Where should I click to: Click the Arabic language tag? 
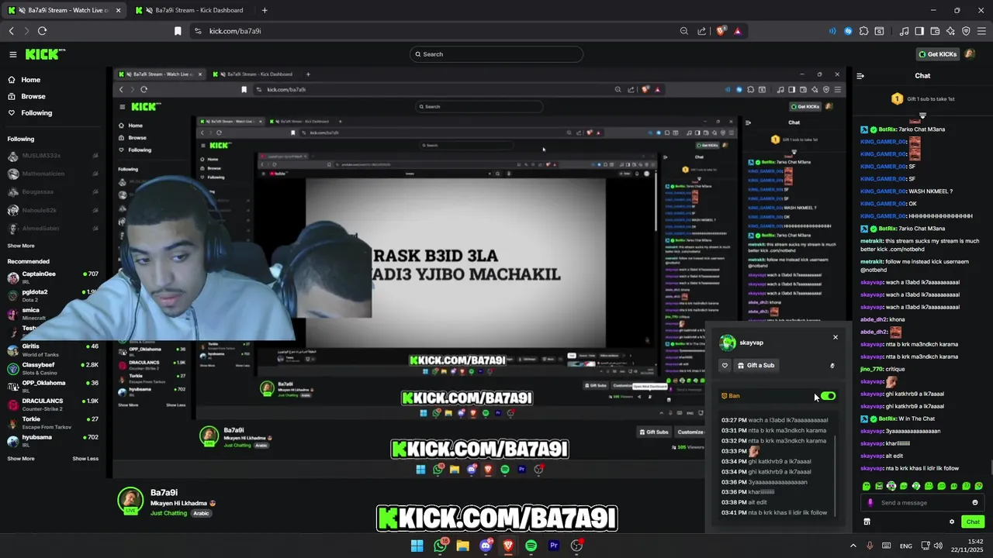click(201, 513)
